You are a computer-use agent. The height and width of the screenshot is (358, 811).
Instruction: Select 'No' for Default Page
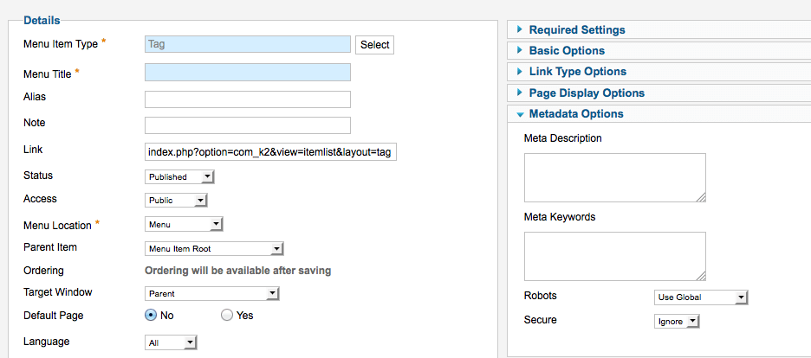tap(151, 315)
